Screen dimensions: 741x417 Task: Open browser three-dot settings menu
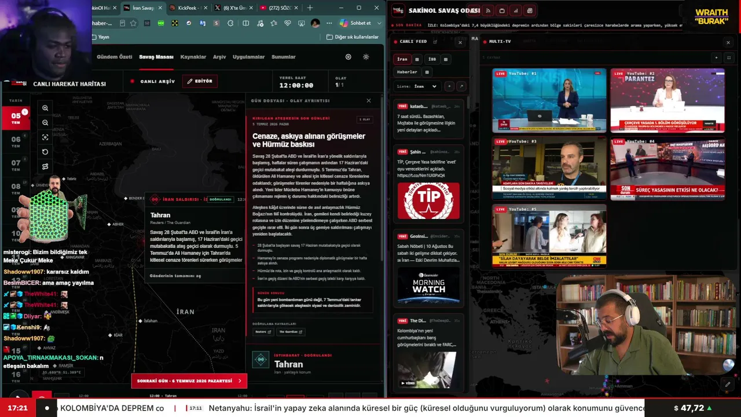329,23
